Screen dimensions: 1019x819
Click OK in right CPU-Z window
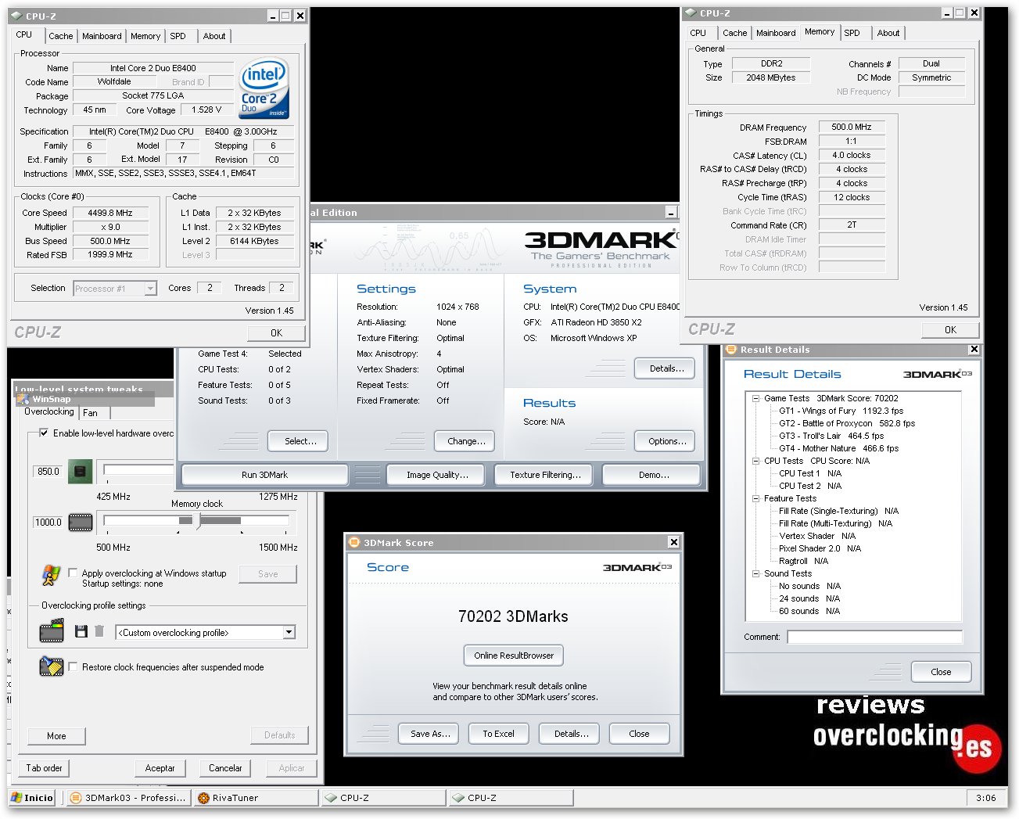tap(950, 329)
